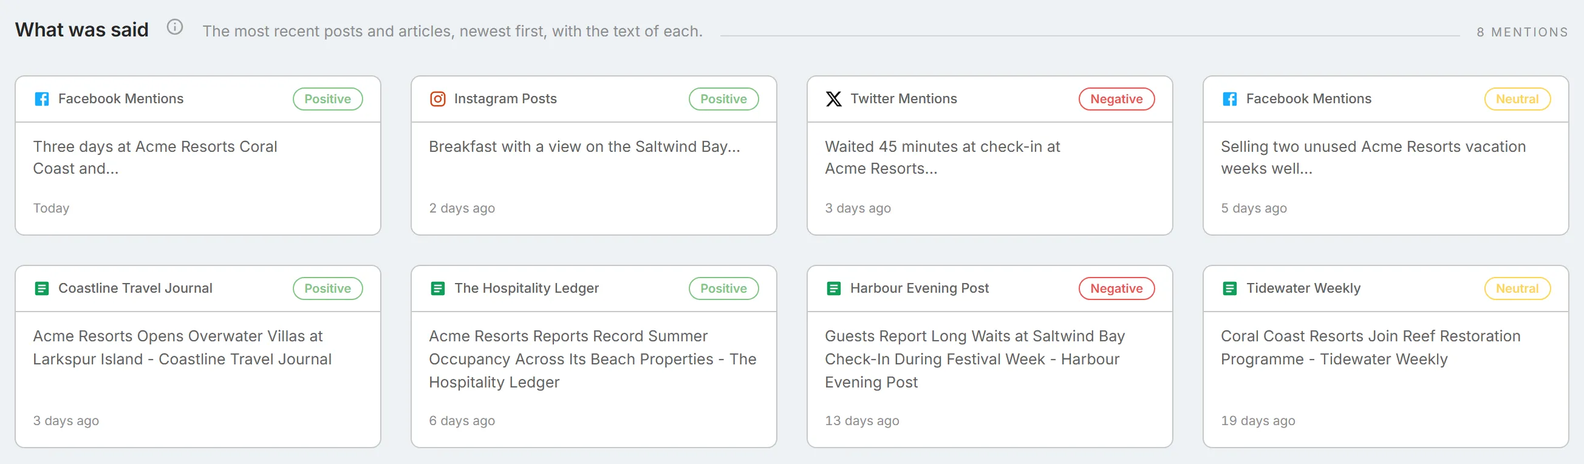This screenshot has height=464, width=1584.
Task: Click the Positive badge on Coastline Travel Journal card
Action: (328, 288)
